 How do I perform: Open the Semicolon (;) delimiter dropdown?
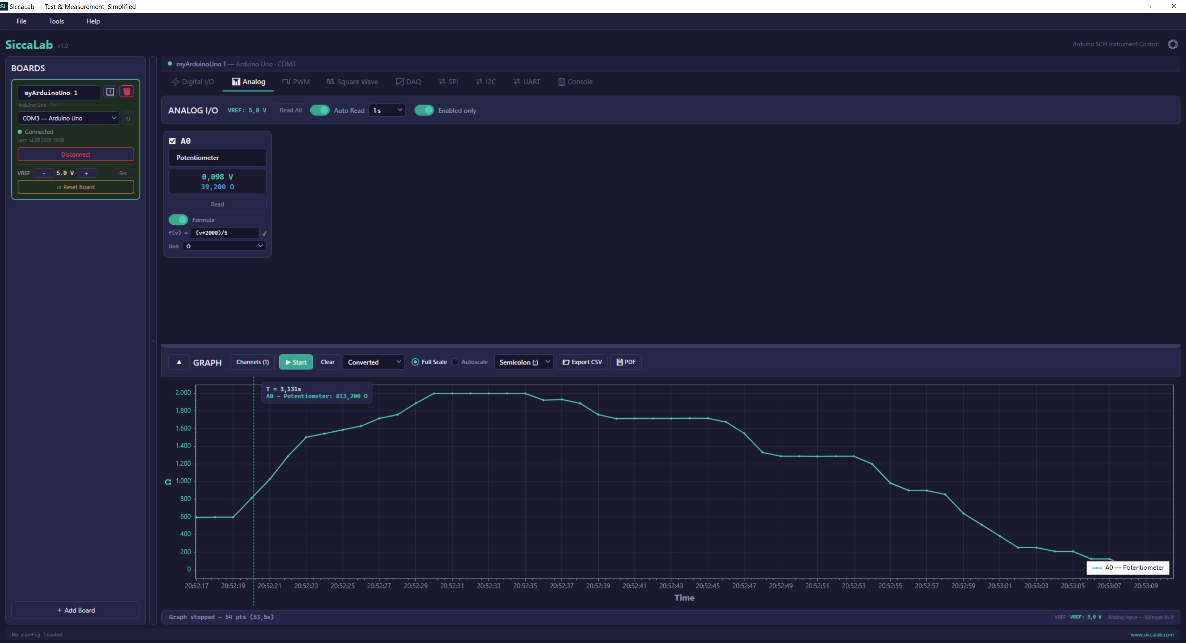(524, 362)
